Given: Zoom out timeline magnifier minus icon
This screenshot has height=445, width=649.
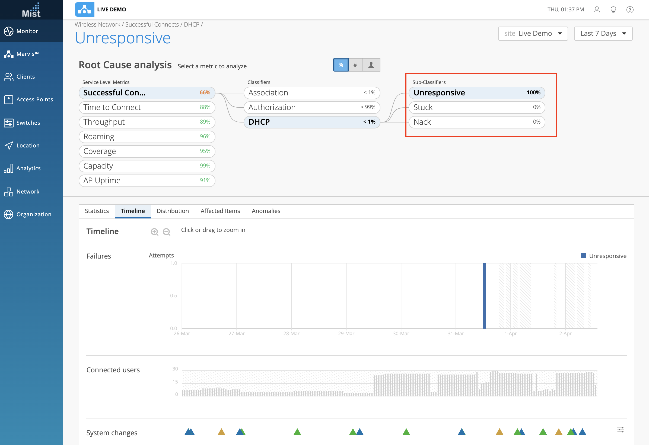Looking at the screenshot, I should coord(166,232).
